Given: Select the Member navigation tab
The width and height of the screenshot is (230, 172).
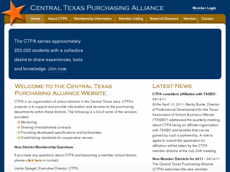Looking at the screenshot, I should [190, 19].
